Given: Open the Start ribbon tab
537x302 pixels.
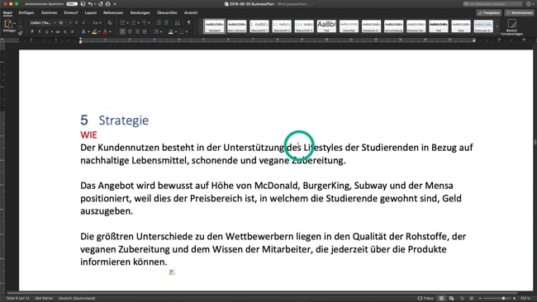Looking at the screenshot, I should [x=7, y=13].
